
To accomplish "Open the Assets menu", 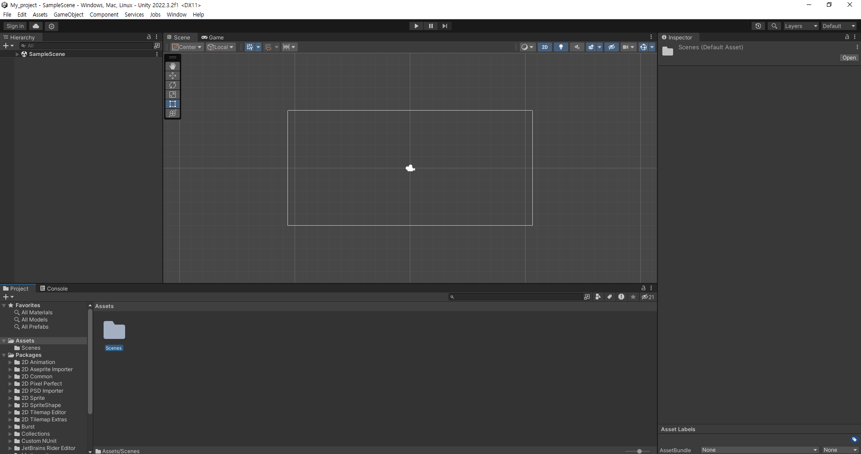I will click(x=40, y=14).
